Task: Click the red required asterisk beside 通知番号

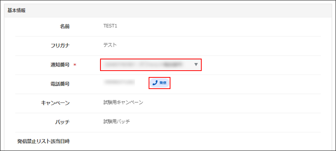Action: click(74, 65)
